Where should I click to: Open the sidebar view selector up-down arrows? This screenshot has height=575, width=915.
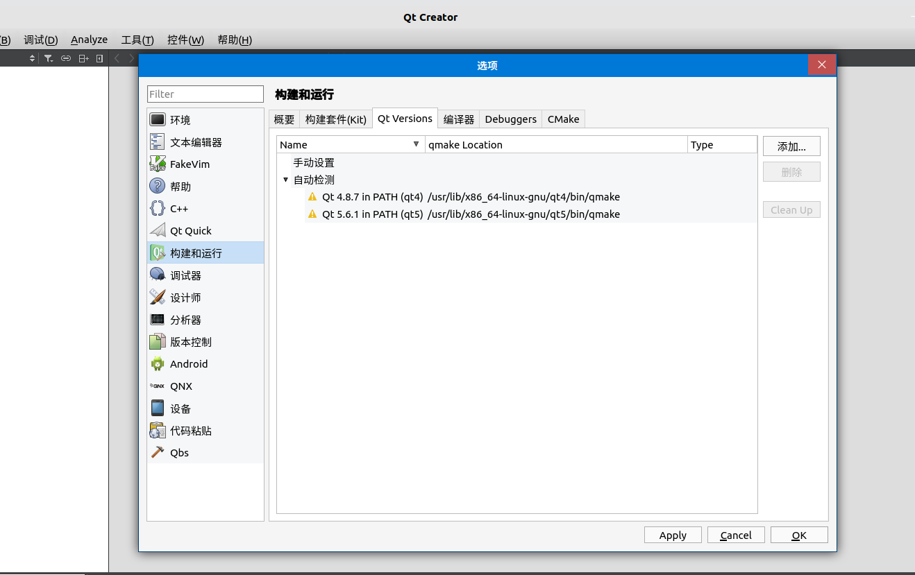pyautogui.click(x=32, y=59)
